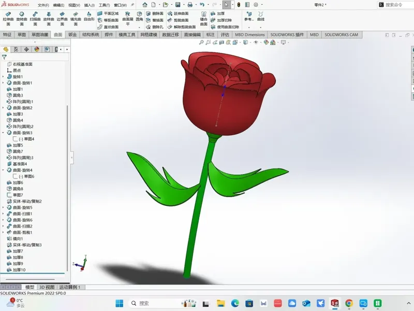Open the DisplayManager color ball tab
Screen dimensions: 414x311
[x=37, y=49]
